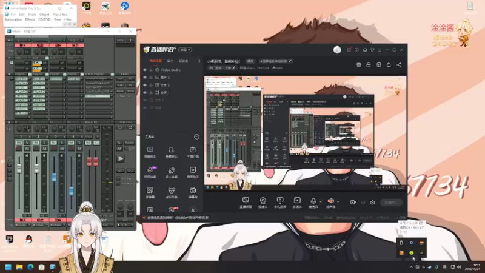Toggle the preview eye icon beside the settings gear
The height and width of the screenshot is (273, 485).
tap(363, 203)
